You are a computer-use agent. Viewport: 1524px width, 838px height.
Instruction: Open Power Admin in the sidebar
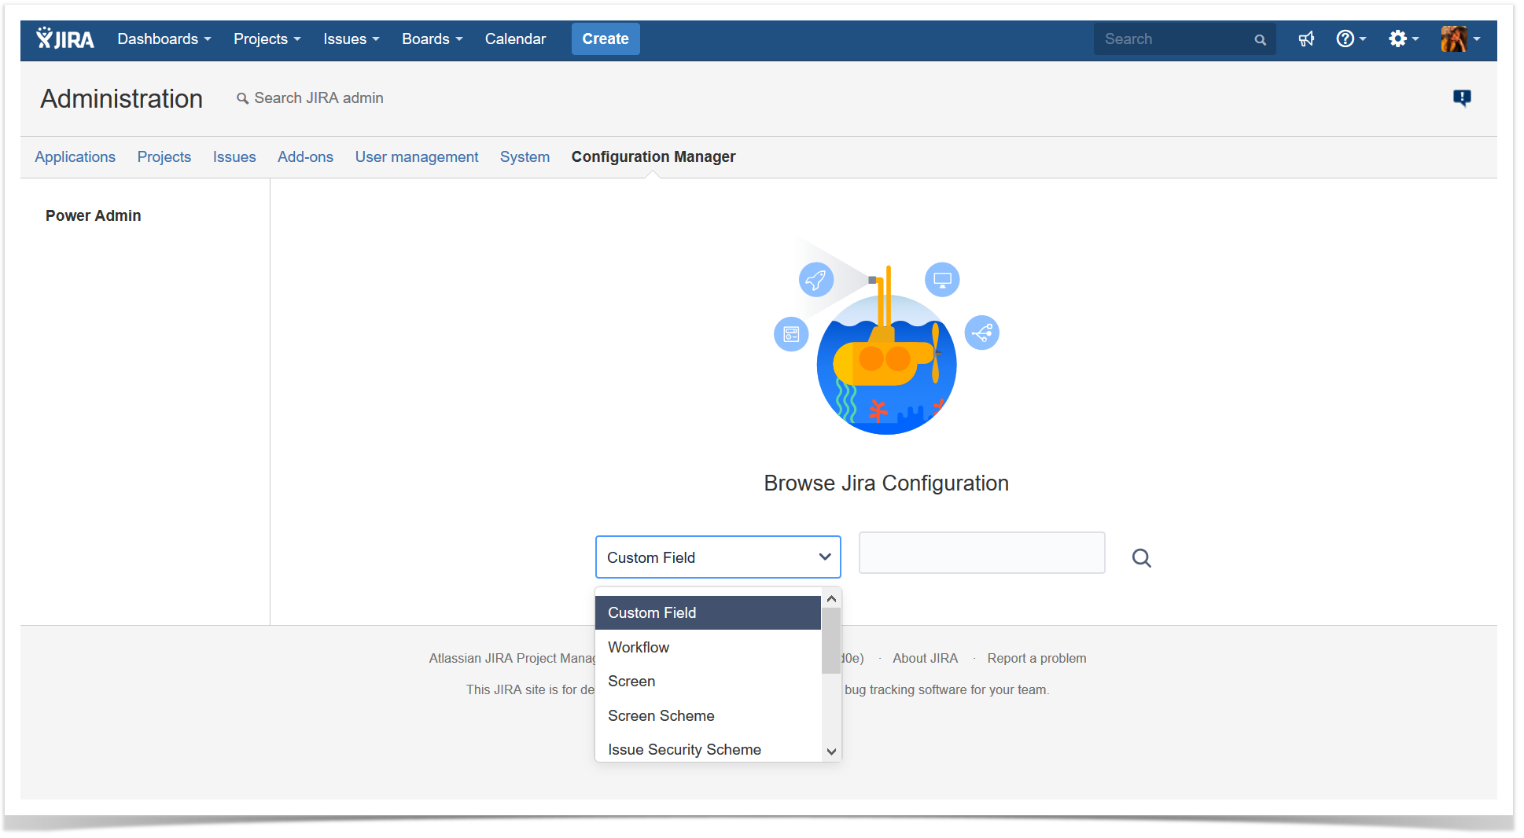click(x=94, y=215)
